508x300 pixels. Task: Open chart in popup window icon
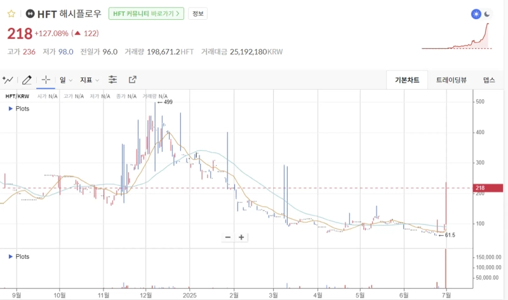(x=133, y=80)
